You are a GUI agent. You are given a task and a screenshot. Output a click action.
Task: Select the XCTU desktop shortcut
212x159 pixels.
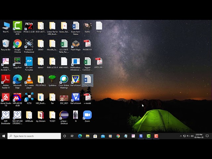click(x=29, y=97)
